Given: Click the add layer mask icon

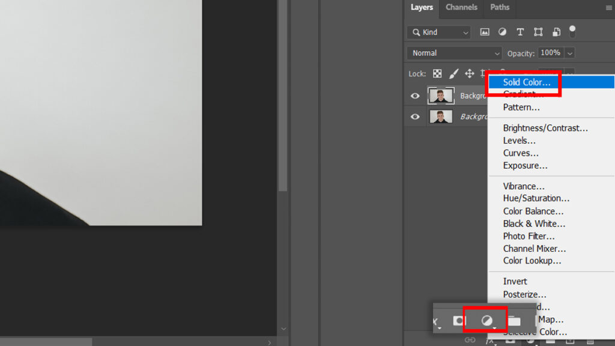Looking at the screenshot, I should point(459,321).
